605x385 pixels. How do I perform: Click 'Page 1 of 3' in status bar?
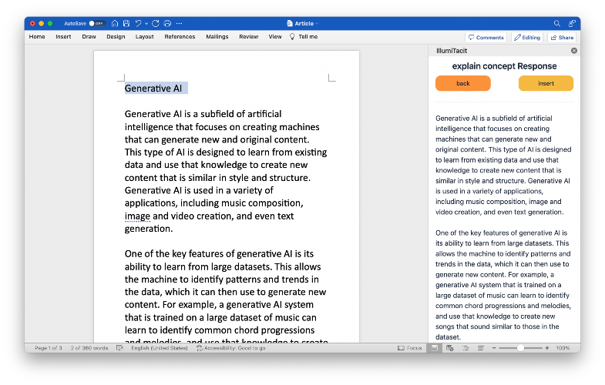(49, 348)
